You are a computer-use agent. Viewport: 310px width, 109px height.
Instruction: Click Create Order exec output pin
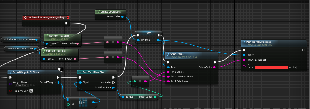215,62
